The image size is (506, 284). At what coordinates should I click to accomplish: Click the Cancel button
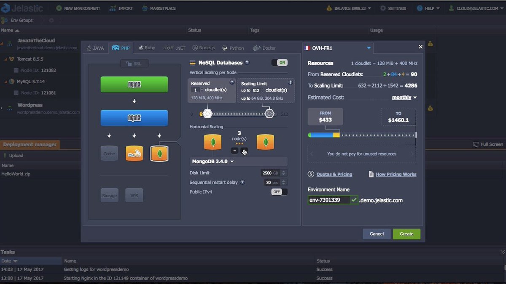pyautogui.click(x=377, y=234)
